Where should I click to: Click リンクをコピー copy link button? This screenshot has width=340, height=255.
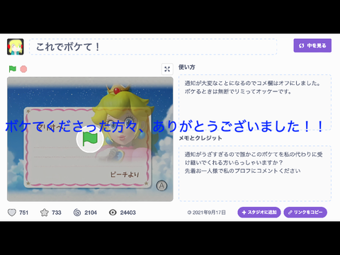[305, 212]
